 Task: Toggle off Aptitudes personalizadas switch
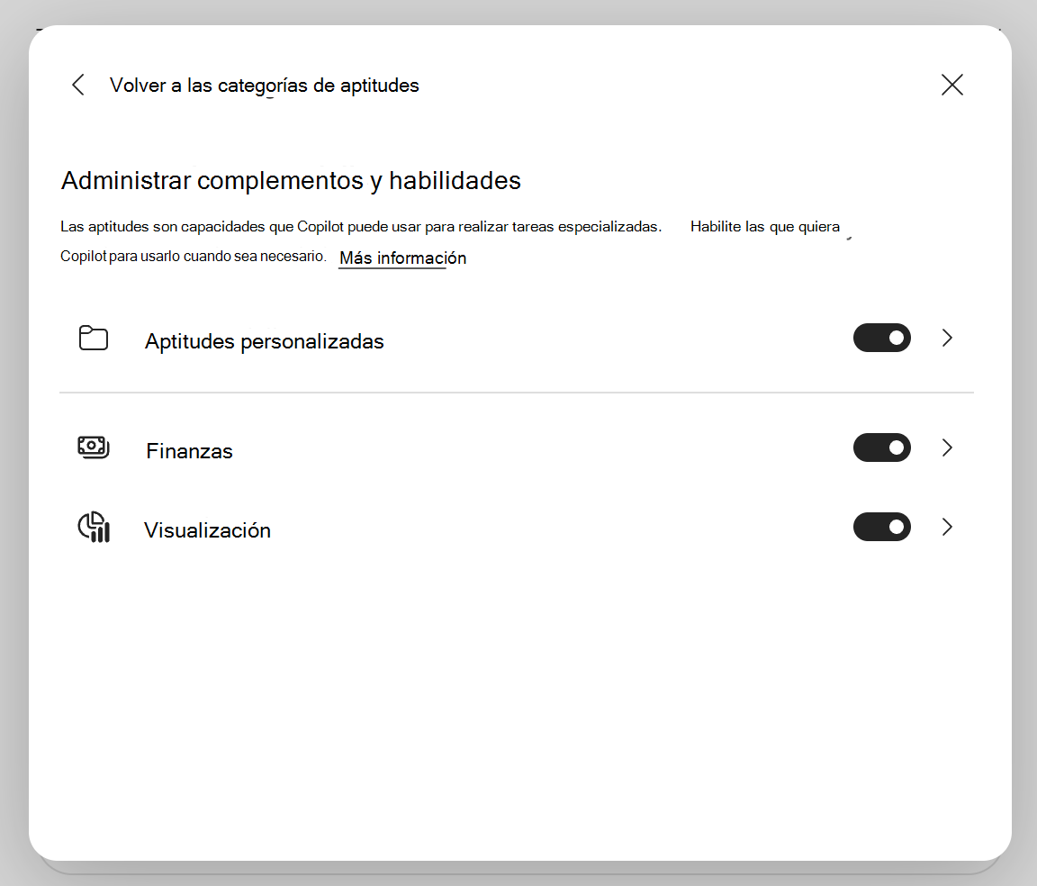pyautogui.click(x=881, y=339)
